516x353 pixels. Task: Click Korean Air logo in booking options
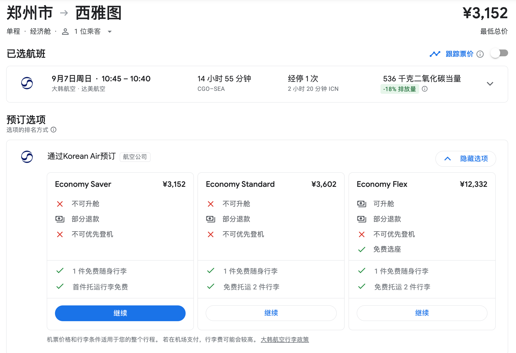[27, 157]
